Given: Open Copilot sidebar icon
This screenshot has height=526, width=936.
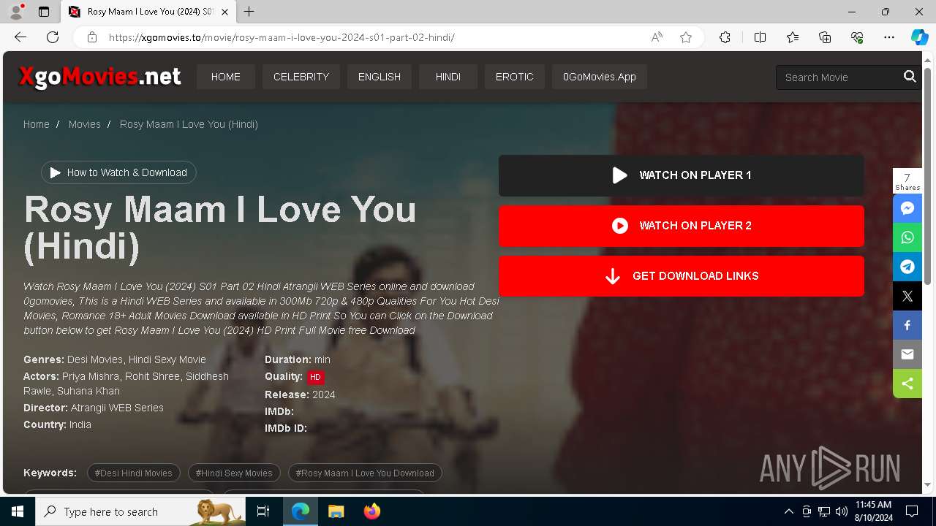Looking at the screenshot, I should [x=919, y=37].
